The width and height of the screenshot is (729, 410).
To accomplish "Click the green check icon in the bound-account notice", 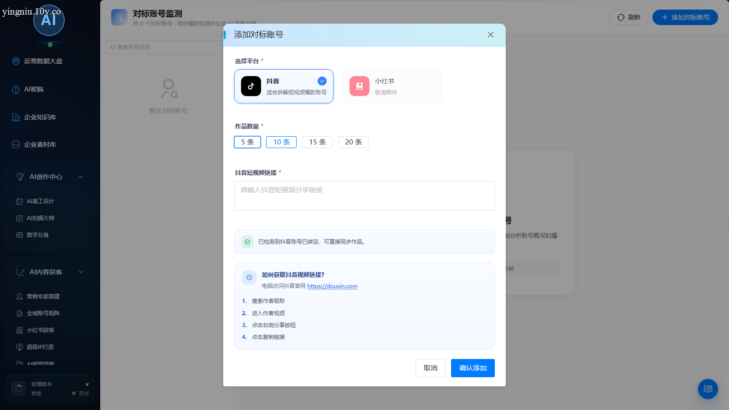I will (x=247, y=242).
